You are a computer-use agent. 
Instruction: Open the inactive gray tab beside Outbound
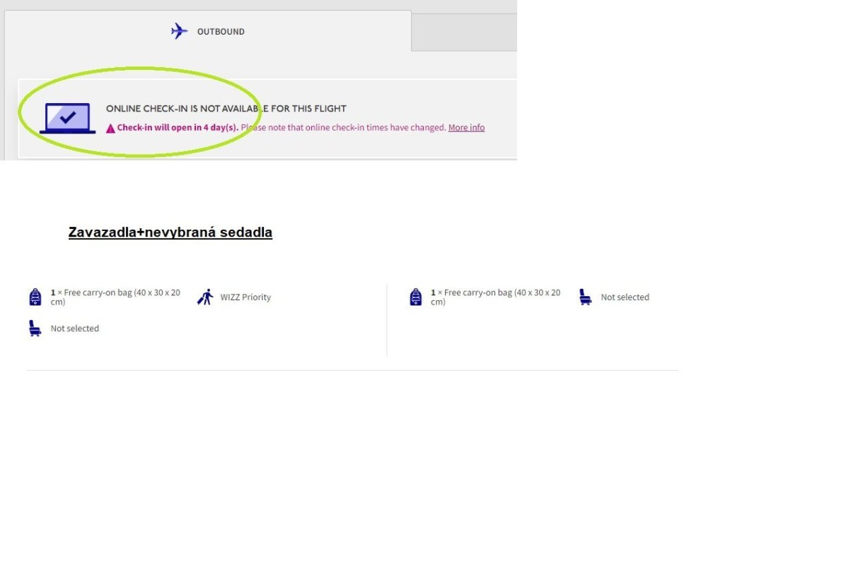click(464, 32)
